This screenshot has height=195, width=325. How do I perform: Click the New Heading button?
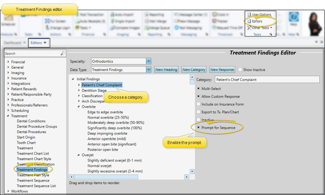166,69
